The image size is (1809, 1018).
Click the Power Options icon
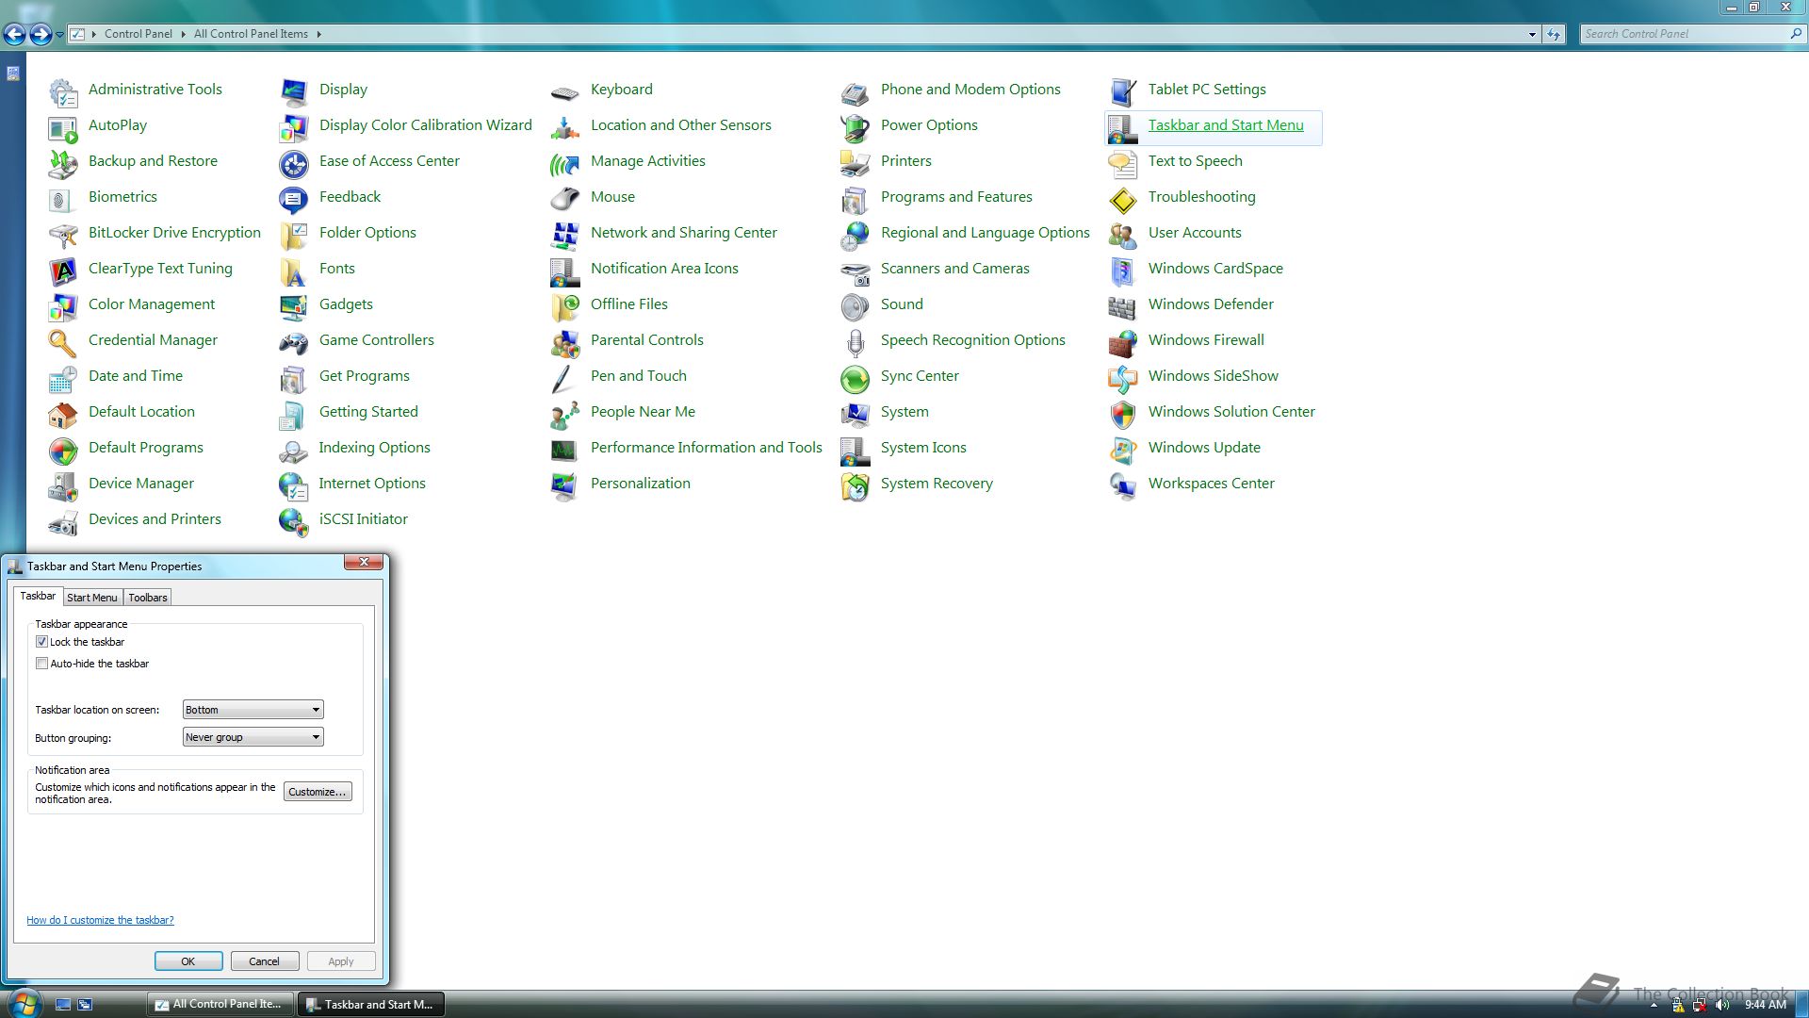(856, 127)
